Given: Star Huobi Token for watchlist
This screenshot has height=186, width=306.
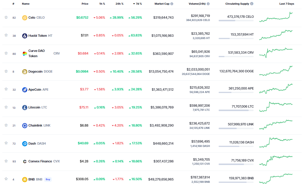Looking at the screenshot, I should pos(6,35).
